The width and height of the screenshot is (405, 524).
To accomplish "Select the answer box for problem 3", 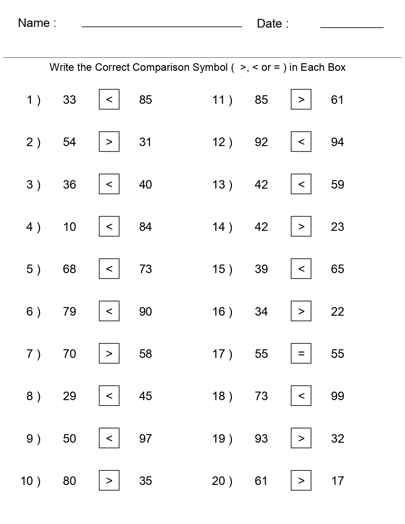I will 109,184.
